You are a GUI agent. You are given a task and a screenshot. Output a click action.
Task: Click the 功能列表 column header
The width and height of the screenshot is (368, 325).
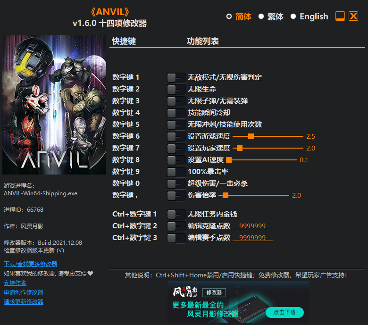(x=203, y=41)
